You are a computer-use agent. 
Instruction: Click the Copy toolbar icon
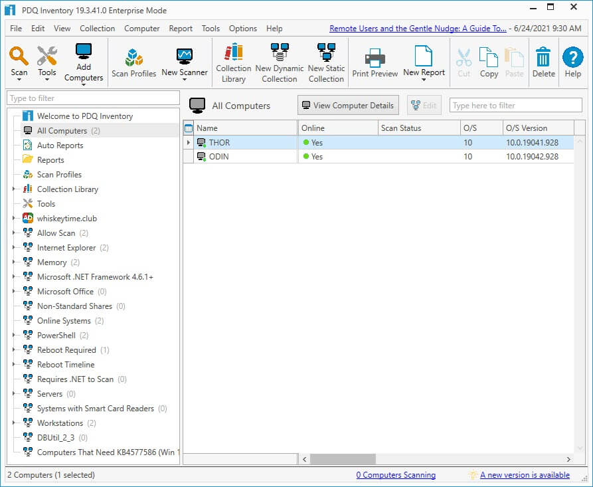coord(489,56)
